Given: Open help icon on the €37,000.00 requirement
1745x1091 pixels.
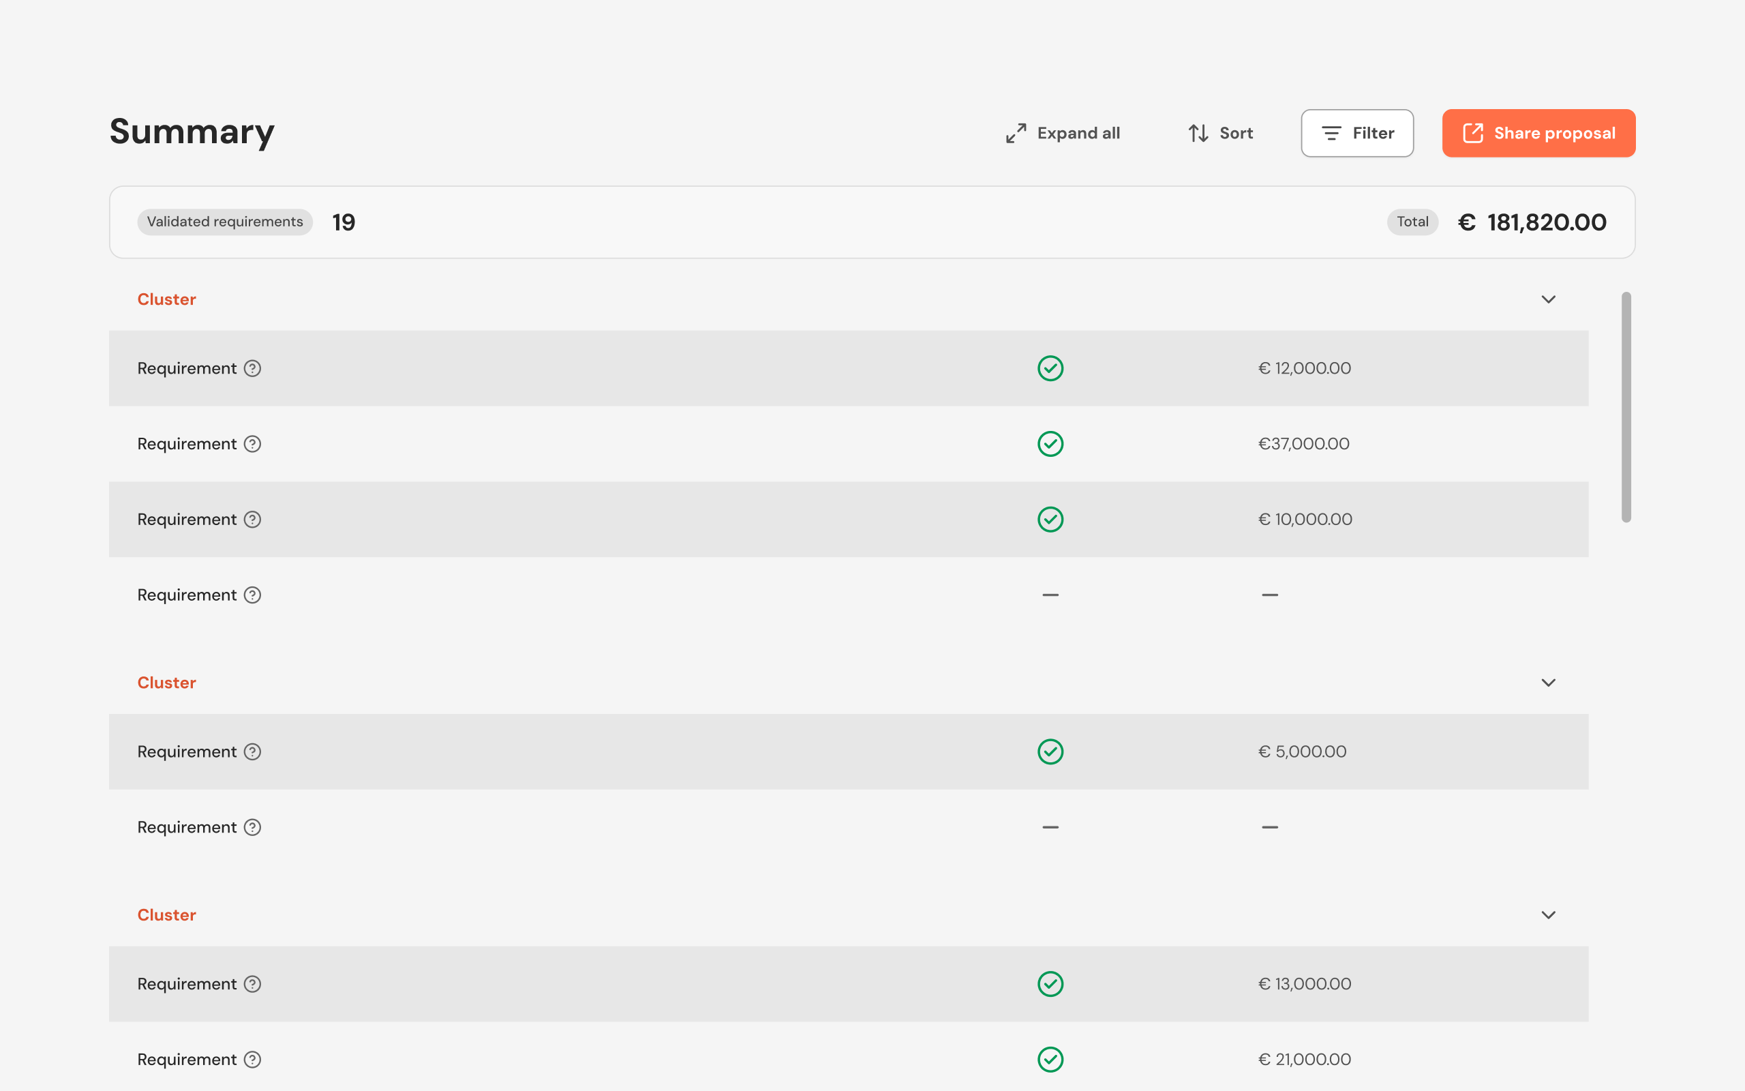Looking at the screenshot, I should click(252, 444).
